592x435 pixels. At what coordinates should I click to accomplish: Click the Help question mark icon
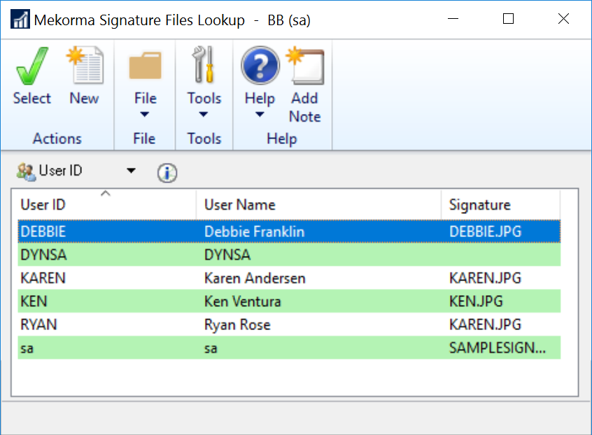click(x=259, y=66)
